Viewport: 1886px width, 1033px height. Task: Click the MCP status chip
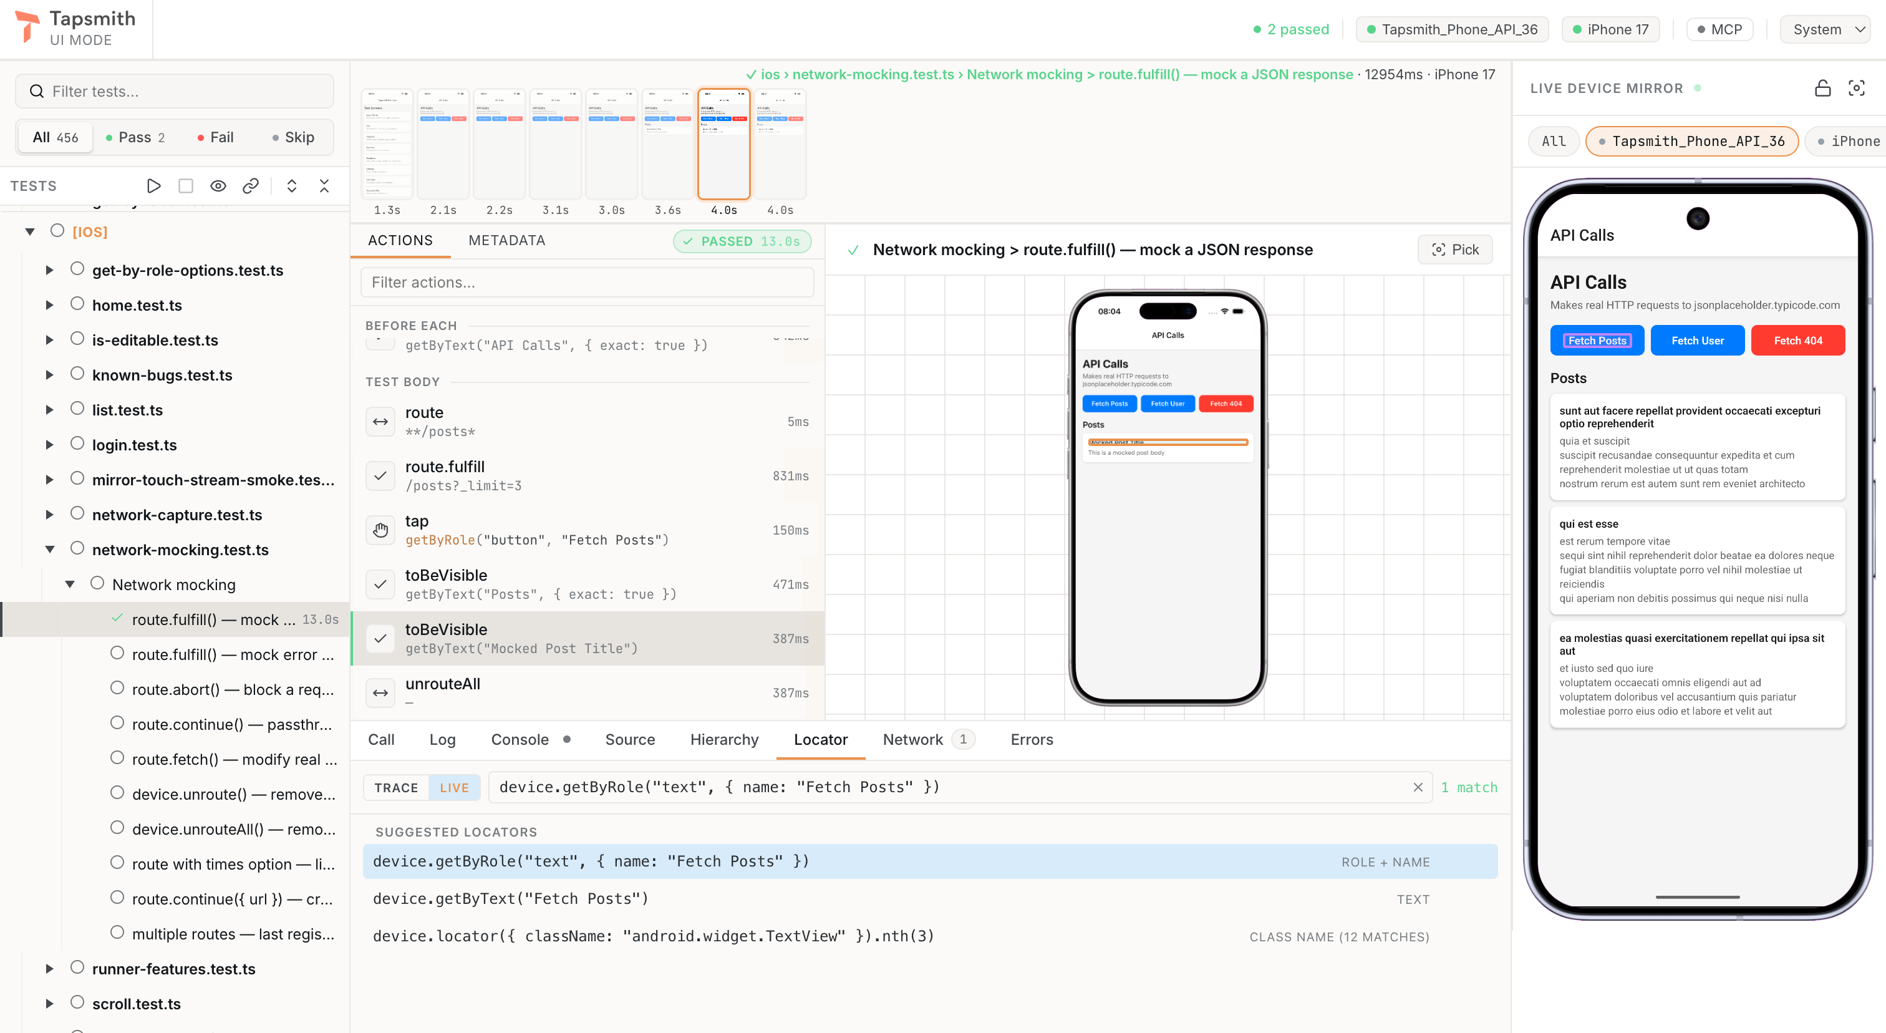coord(1719,29)
